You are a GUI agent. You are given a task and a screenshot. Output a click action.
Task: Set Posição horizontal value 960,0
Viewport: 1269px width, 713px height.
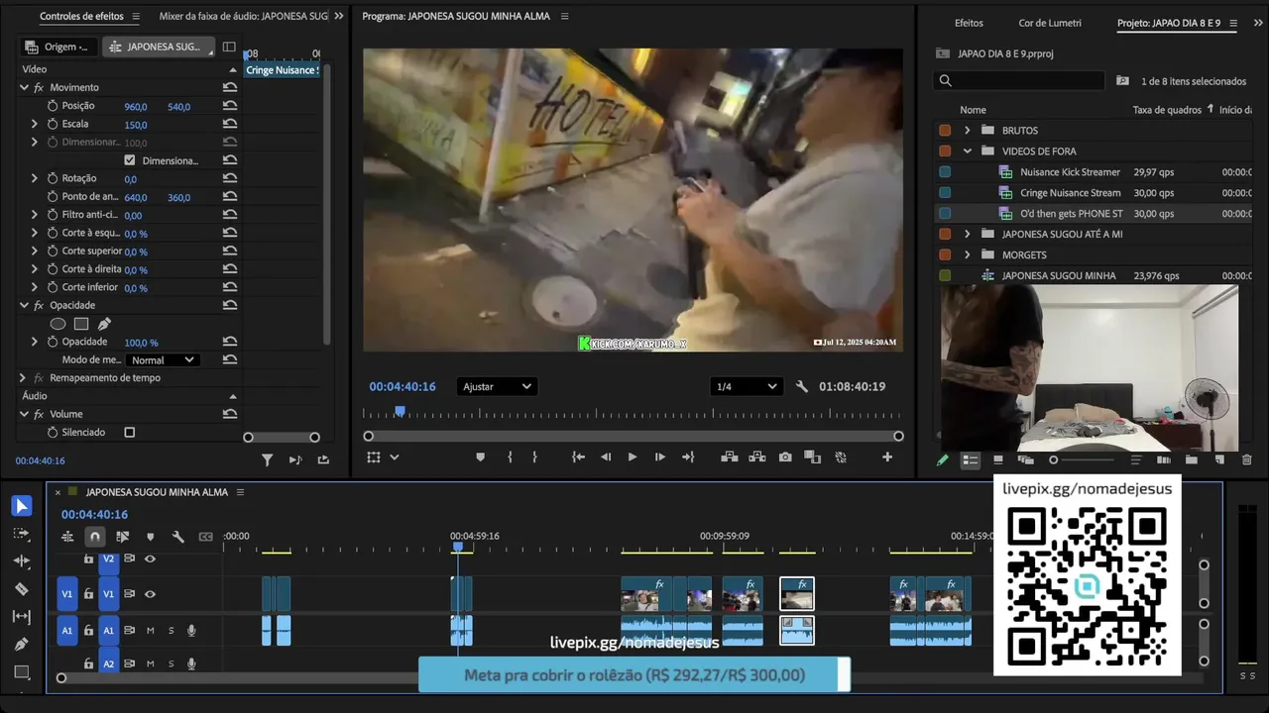coord(136,106)
